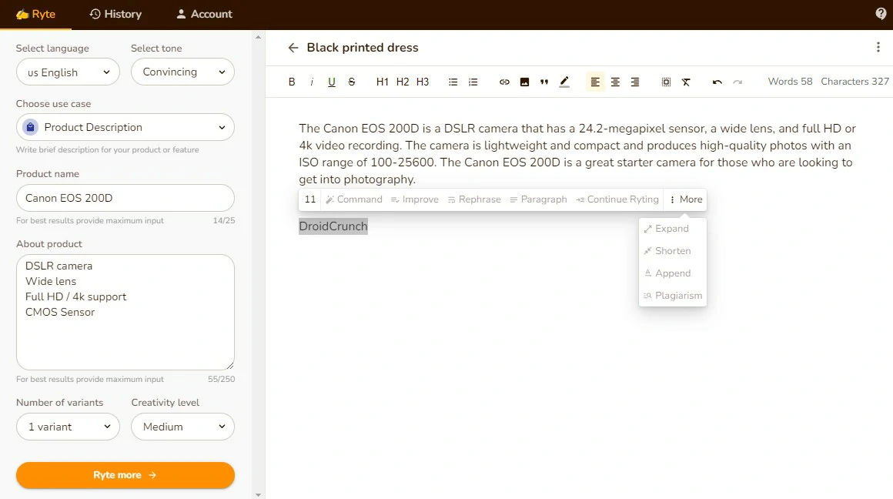893x499 pixels.
Task: Click the About product text area
Action: tap(125, 312)
